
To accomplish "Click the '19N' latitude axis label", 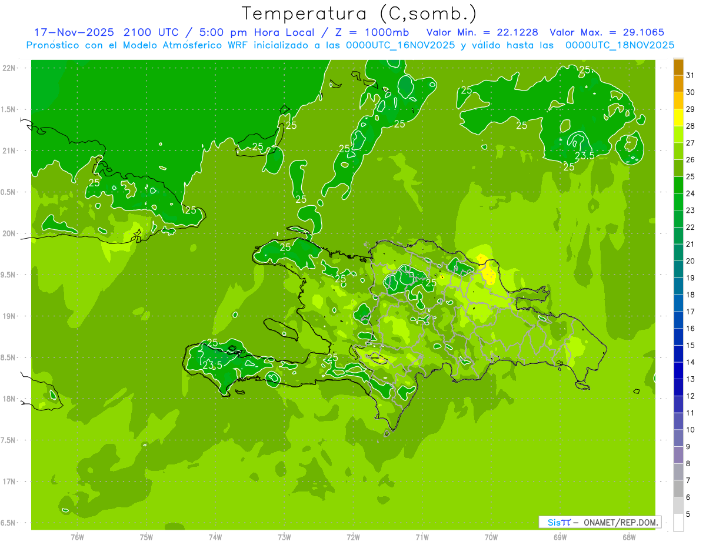I will [9, 316].
